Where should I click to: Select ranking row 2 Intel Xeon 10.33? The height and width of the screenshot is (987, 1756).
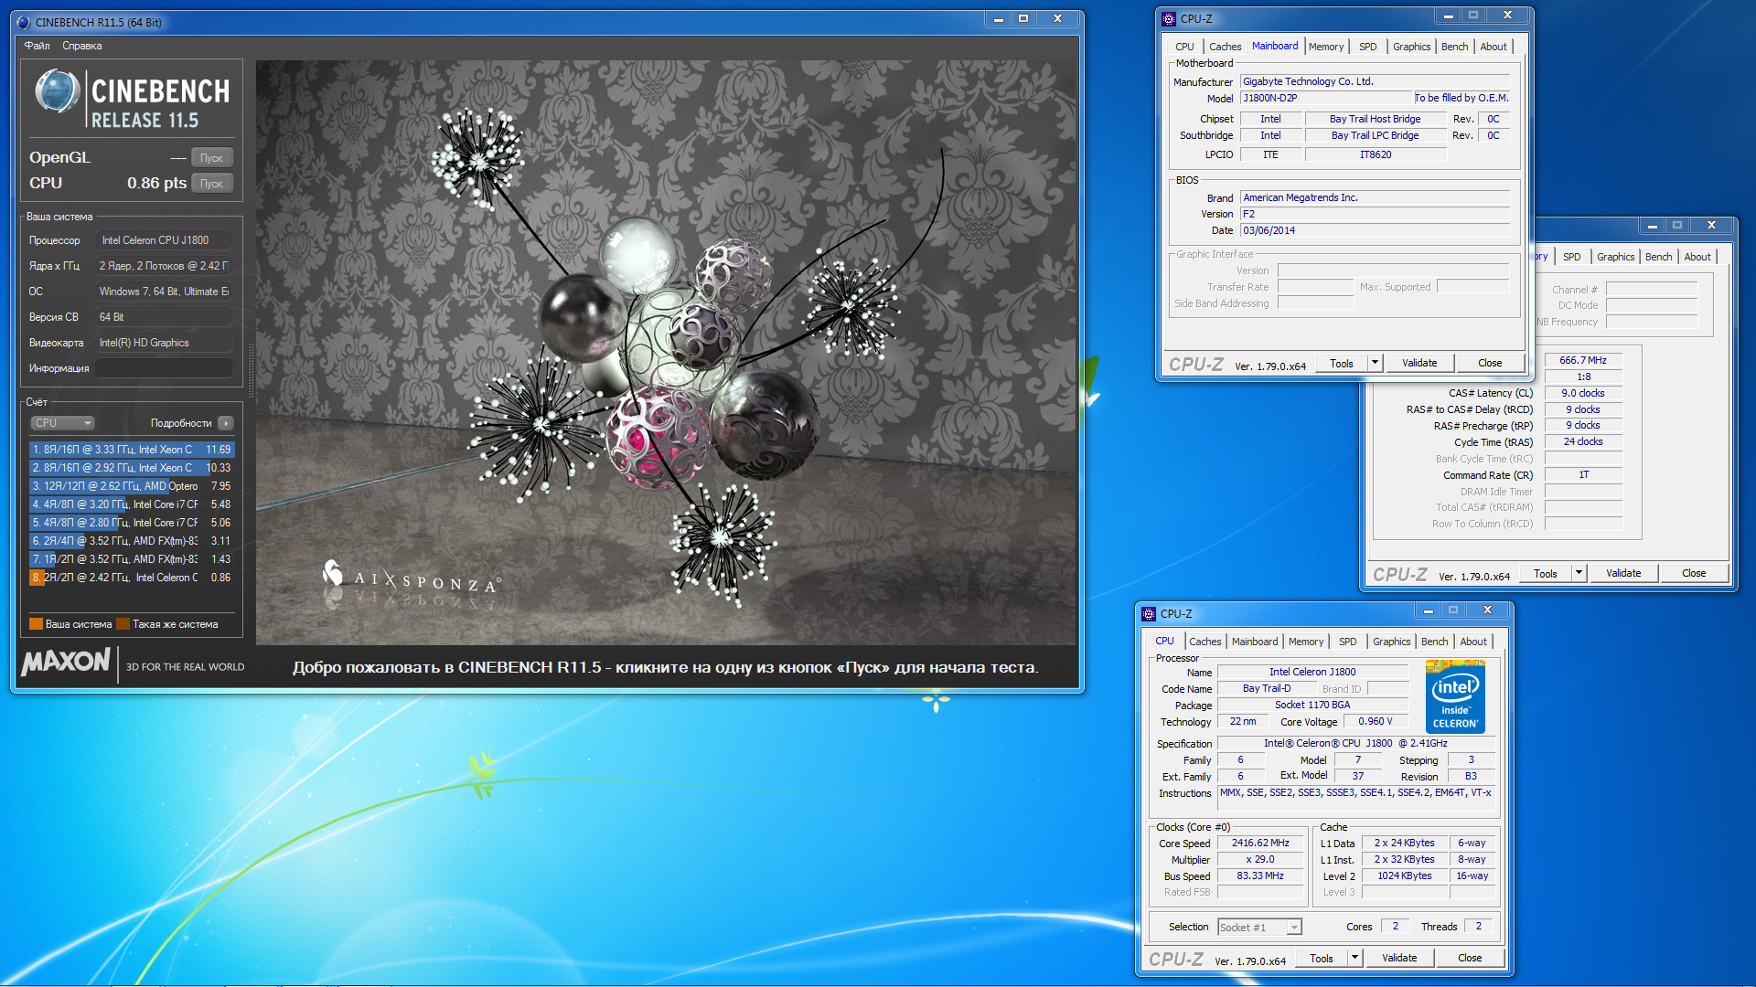click(x=132, y=468)
